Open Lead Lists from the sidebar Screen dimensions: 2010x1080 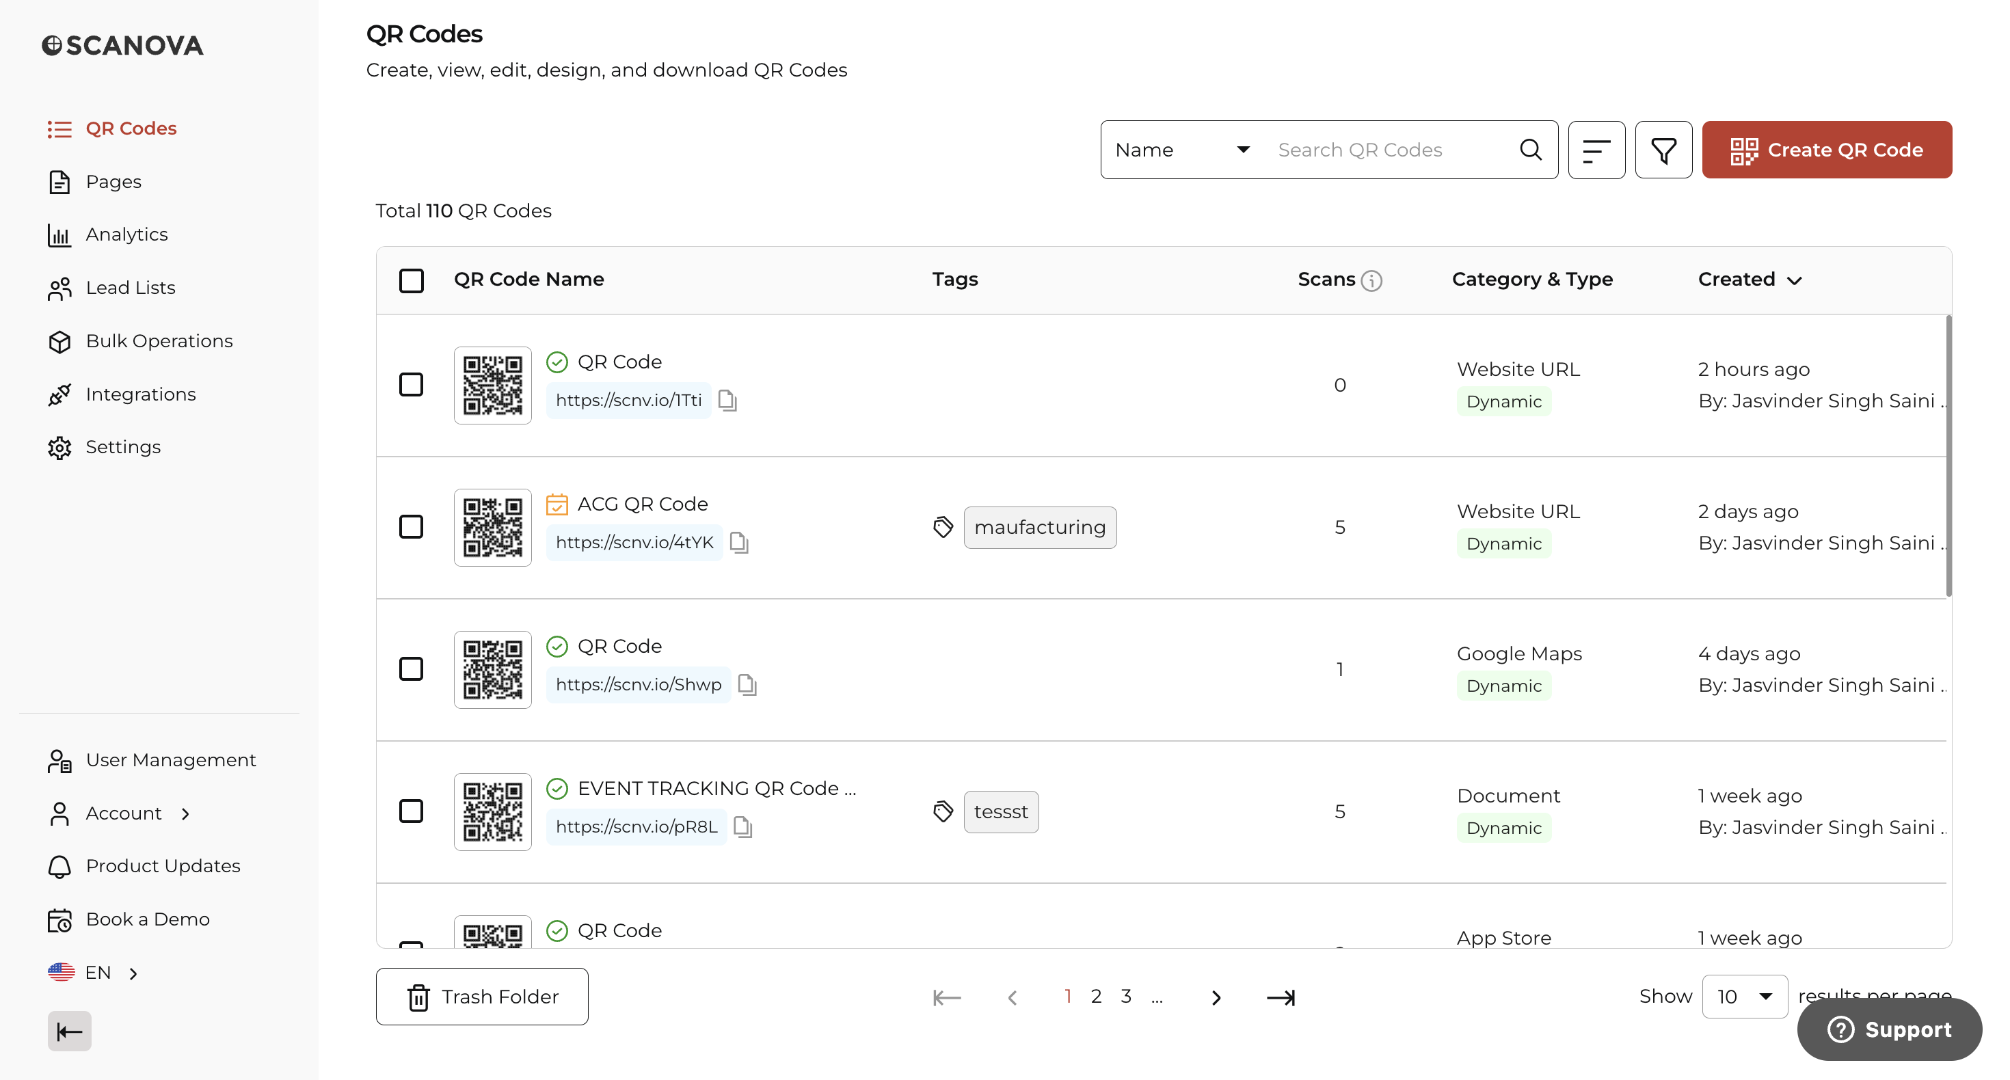pos(131,288)
